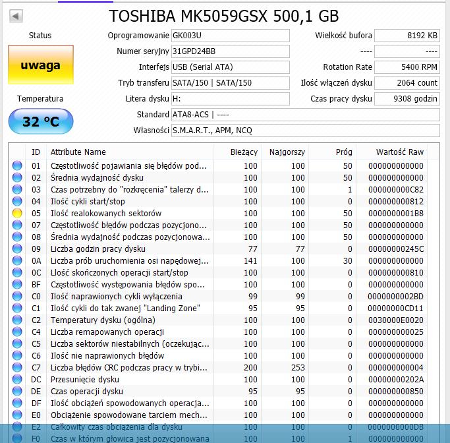Click the Wartość Raw column header

click(391, 152)
